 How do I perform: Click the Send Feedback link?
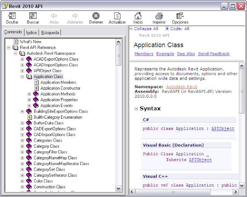pos(213,54)
